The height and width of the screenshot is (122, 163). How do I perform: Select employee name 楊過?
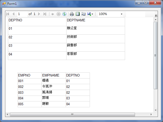coord(54,81)
